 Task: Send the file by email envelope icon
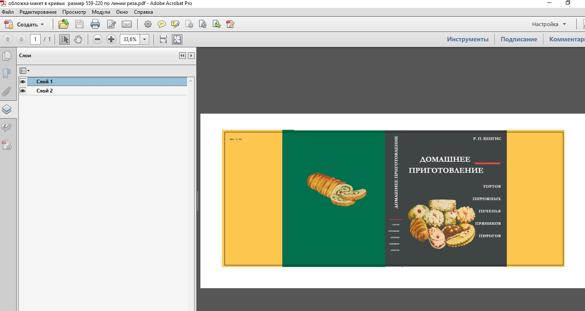pyautogui.click(x=126, y=24)
